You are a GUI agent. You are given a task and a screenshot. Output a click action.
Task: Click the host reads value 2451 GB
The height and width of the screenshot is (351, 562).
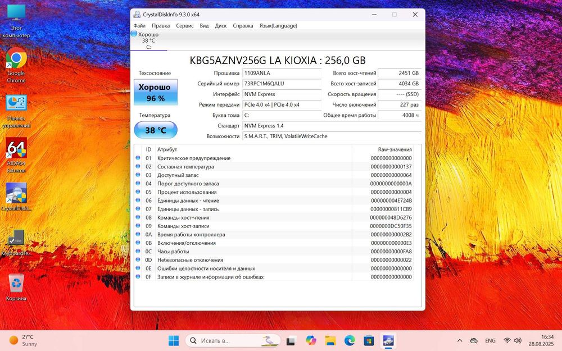[400, 73]
